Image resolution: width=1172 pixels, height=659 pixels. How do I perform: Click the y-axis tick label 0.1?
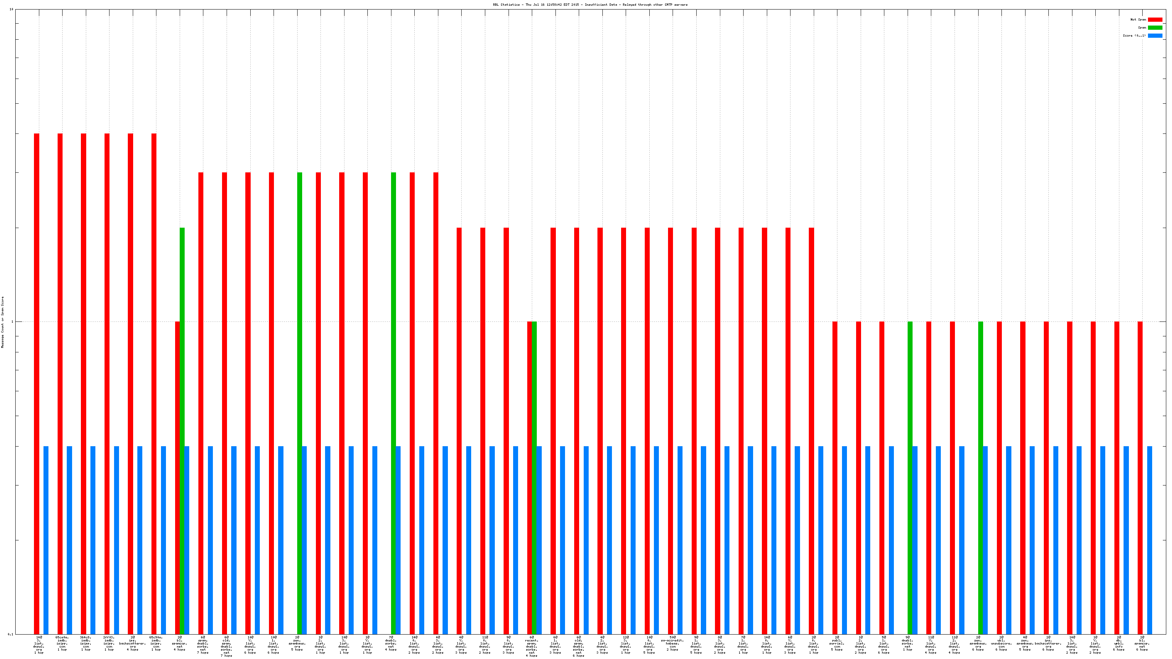pos(10,634)
